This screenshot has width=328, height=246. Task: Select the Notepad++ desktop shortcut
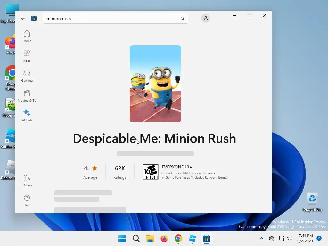[x=9, y=108]
